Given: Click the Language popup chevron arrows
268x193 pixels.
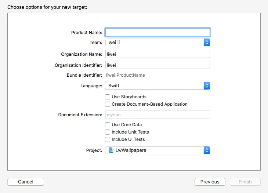Looking at the screenshot, I should [207, 86].
